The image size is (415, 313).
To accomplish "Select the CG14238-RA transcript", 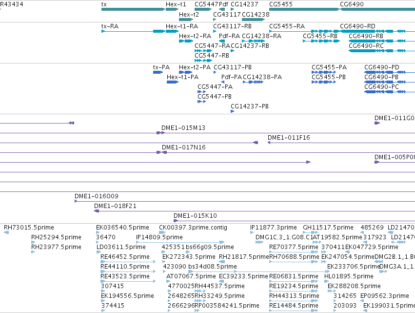I will pyautogui.click(x=253, y=41).
